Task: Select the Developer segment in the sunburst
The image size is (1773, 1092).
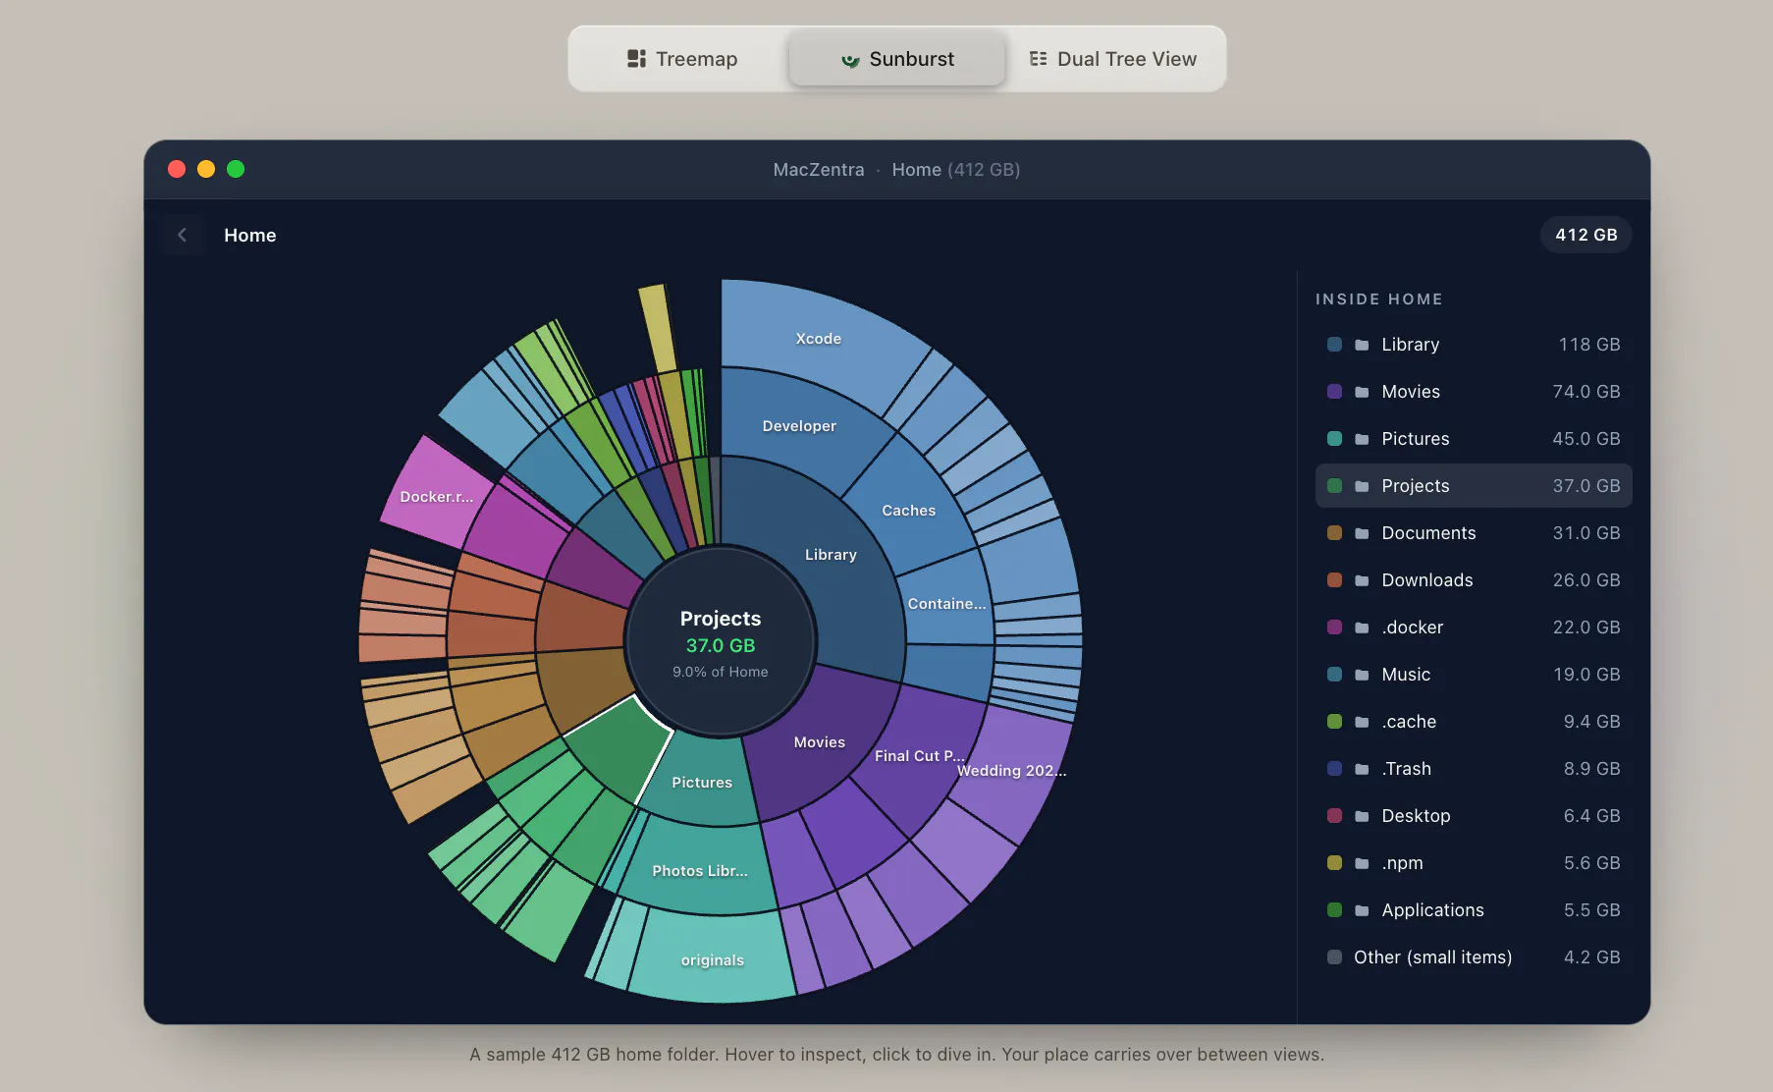Action: pos(799,426)
